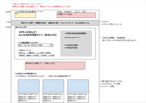Viewport: 146px width, 103px height.
Task: Click the middle blue article thumbnail
Action: pos(53,86)
